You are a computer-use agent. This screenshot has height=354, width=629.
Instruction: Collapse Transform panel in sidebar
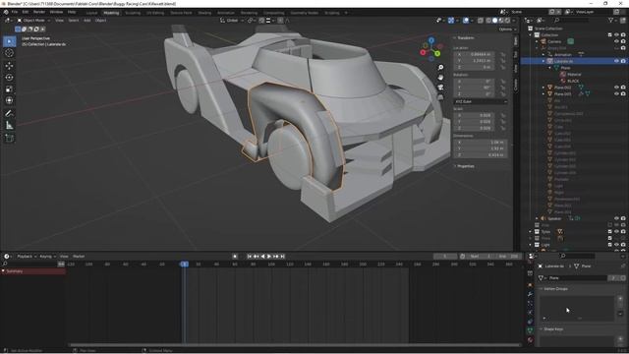465,37
